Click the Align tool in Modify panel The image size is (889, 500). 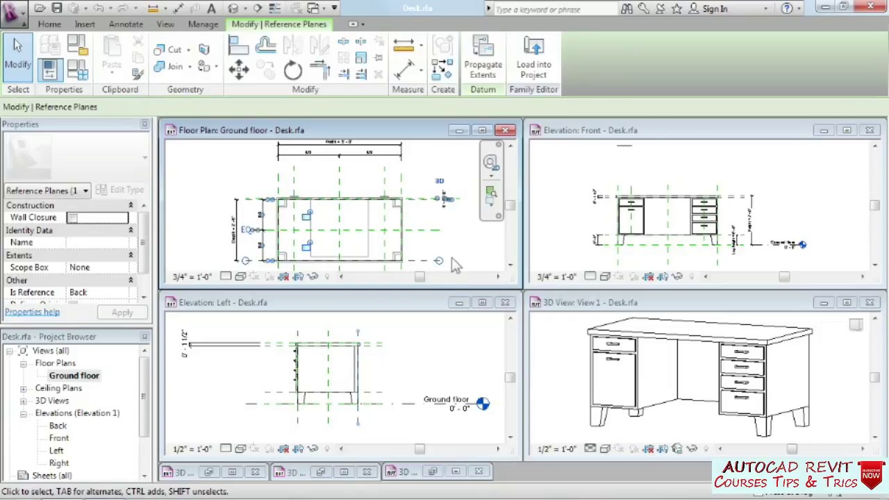click(238, 47)
